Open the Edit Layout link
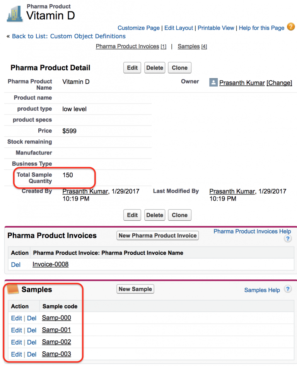Viewport: 297px width, 366px height. click(x=179, y=28)
